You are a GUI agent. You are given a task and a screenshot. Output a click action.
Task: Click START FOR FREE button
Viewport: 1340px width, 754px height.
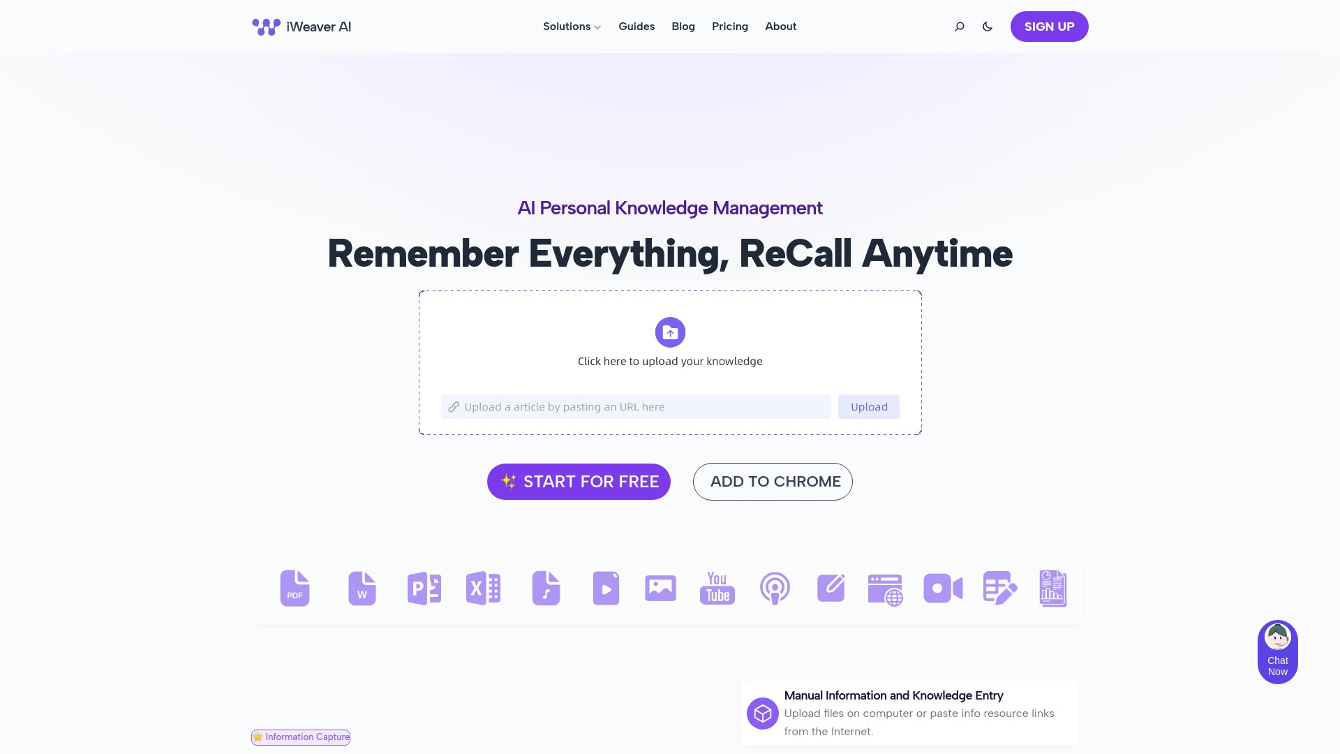pos(579,482)
